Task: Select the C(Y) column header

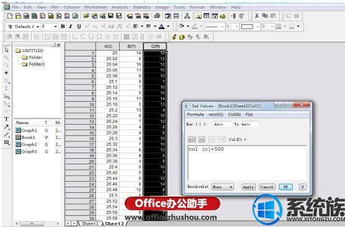Action: 155,47
